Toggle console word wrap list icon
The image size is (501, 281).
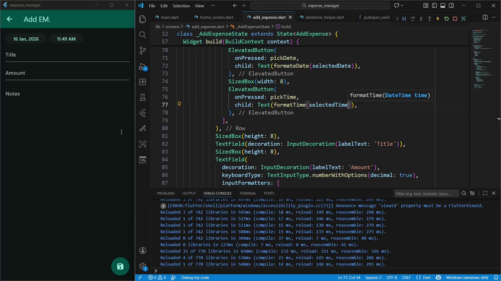point(472,193)
